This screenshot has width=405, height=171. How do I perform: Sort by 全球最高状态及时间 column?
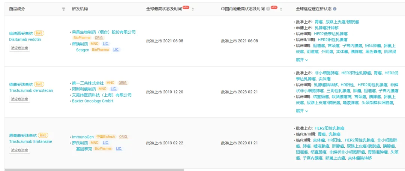(x=193, y=9)
